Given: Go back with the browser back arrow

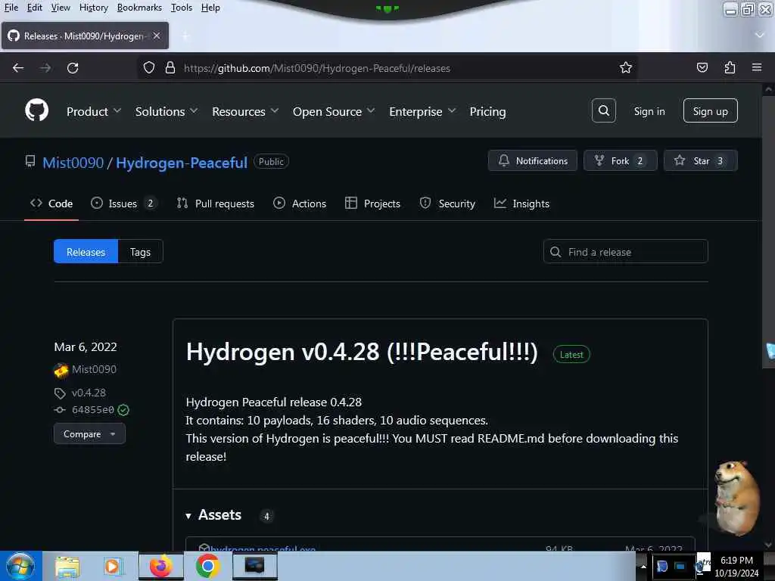Looking at the screenshot, I should (18, 67).
